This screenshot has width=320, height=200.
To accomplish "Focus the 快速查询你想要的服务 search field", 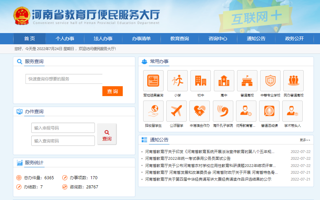I will click(x=64, y=79).
